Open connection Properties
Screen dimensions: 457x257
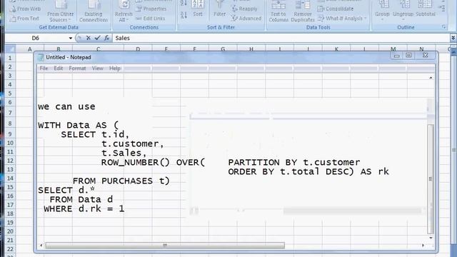(151, 9)
